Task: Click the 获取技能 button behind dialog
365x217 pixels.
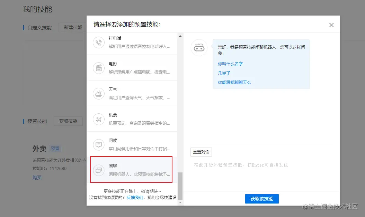Action: [x=68, y=121]
